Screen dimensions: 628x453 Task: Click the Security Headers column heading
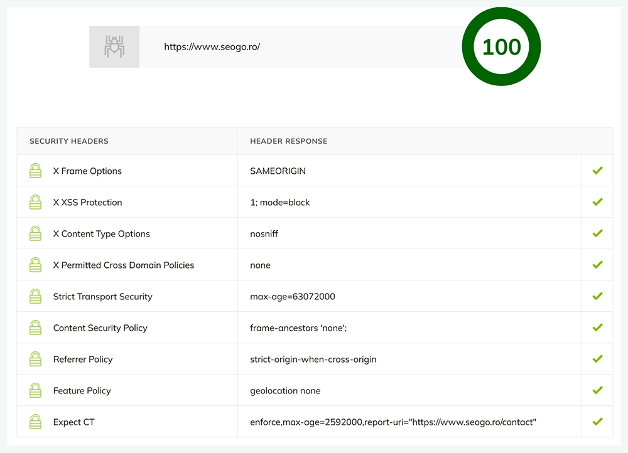tap(69, 141)
